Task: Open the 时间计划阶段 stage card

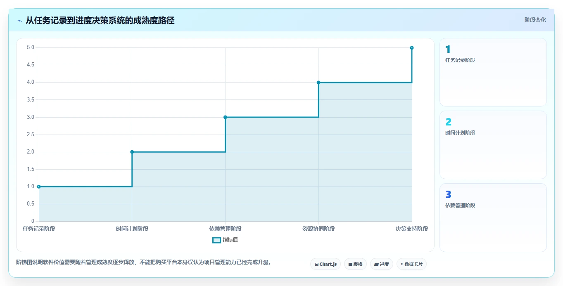Action: click(493, 145)
